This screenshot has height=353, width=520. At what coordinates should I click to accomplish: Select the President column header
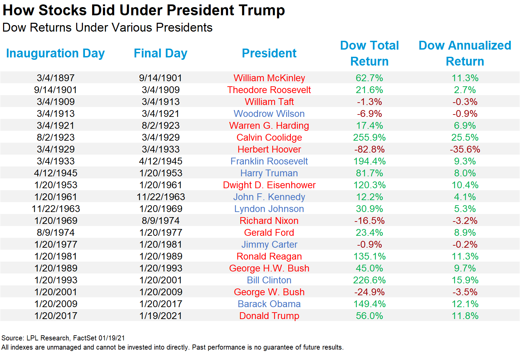[x=269, y=53]
